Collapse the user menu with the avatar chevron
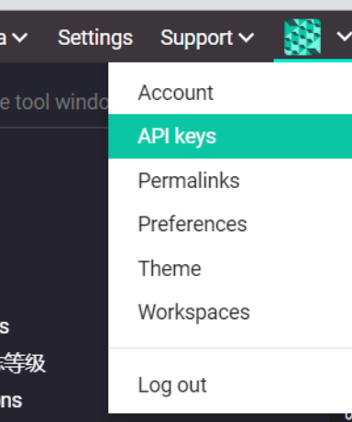 pos(344,37)
